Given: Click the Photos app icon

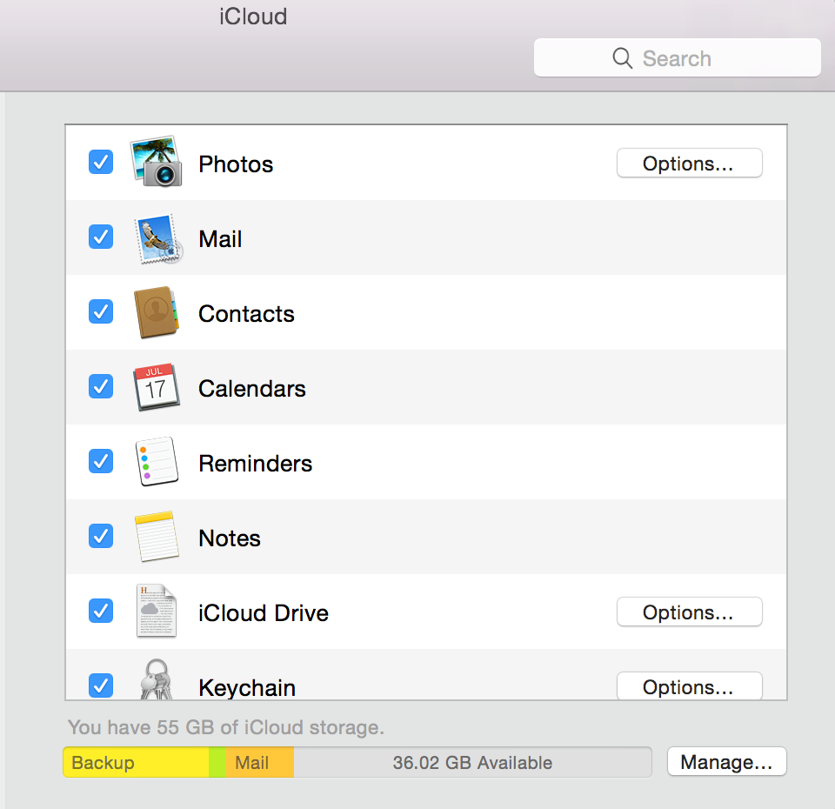Looking at the screenshot, I should 157,163.
